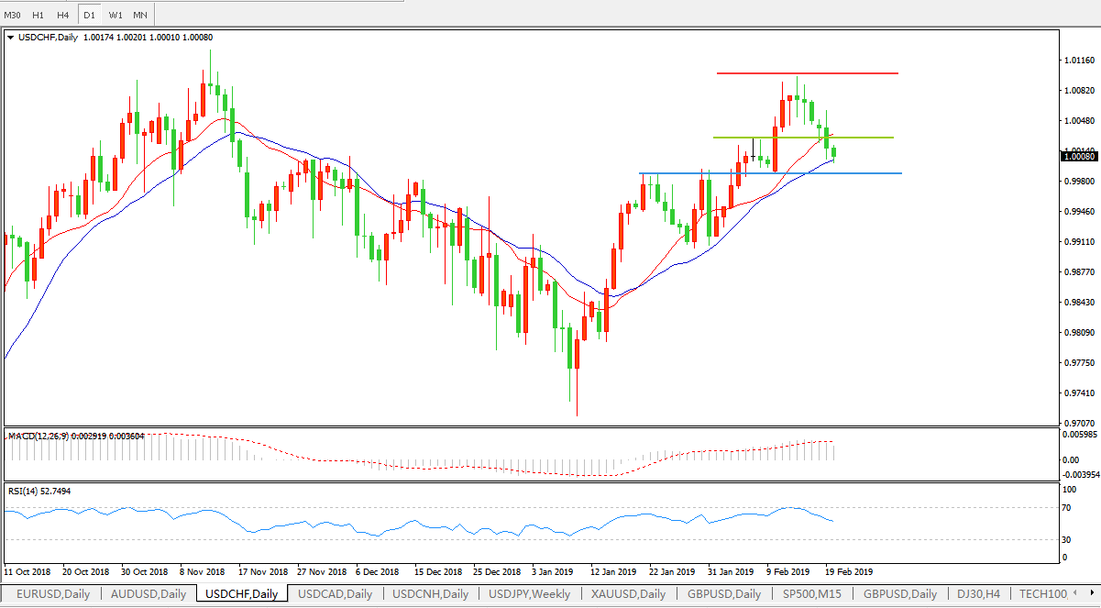Switch to MN monthly timeframe
The image size is (1101, 608).
pyautogui.click(x=140, y=16)
